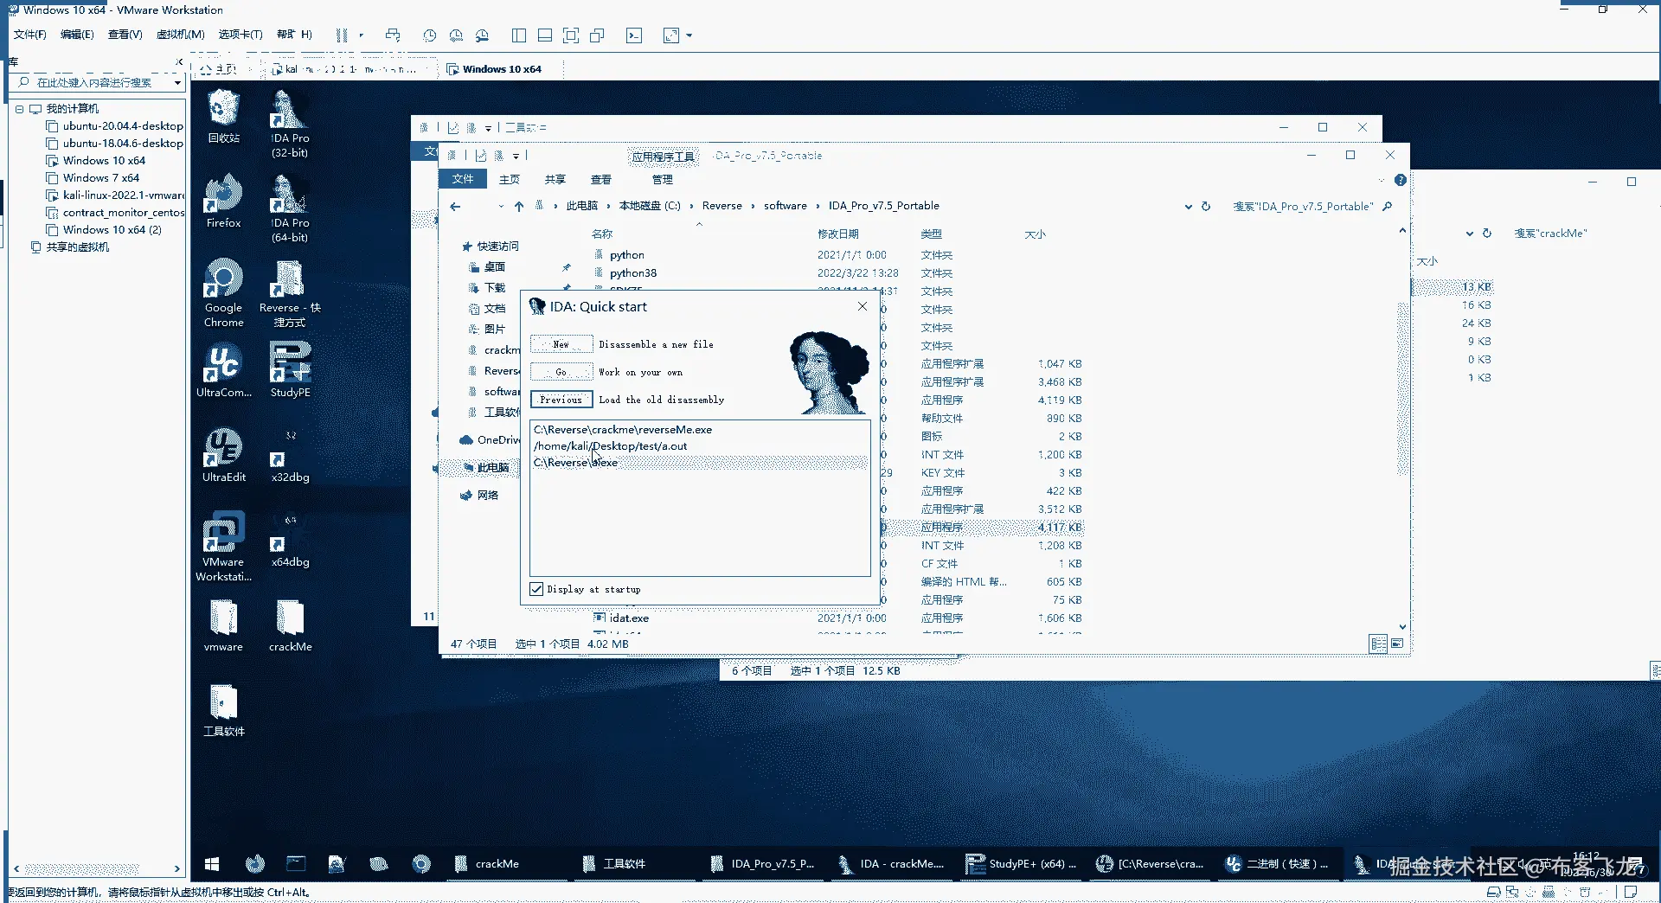Image resolution: width=1661 pixels, height=903 pixels.
Task: Click the 名称 column header
Action: 602,234
